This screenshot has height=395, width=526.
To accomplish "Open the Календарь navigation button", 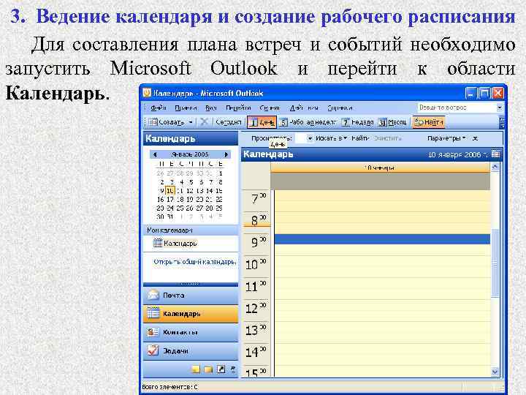I will (191, 314).
